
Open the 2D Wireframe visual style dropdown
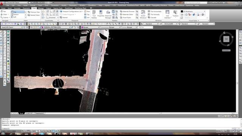click(193, 11)
